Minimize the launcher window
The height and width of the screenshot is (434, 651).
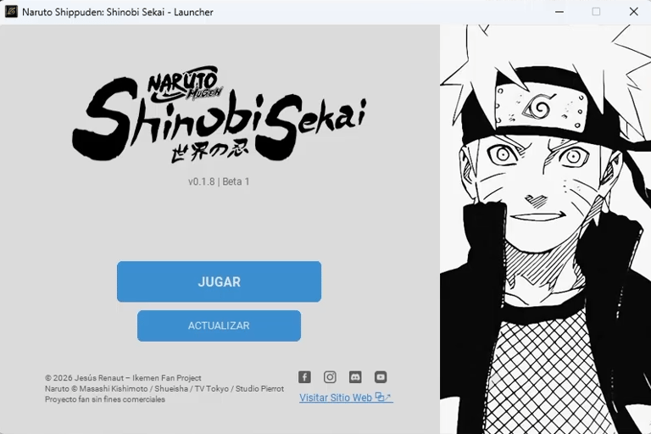point(559,12)
